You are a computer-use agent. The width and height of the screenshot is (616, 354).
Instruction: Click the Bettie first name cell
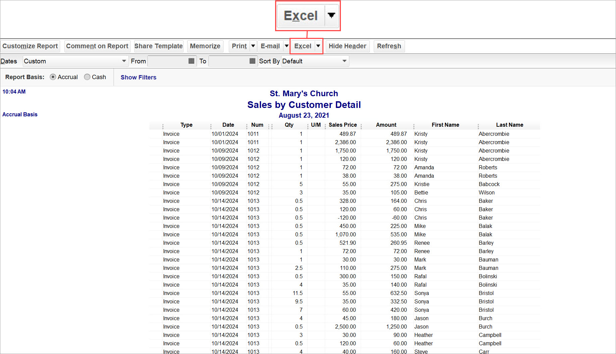coord(421,192)
